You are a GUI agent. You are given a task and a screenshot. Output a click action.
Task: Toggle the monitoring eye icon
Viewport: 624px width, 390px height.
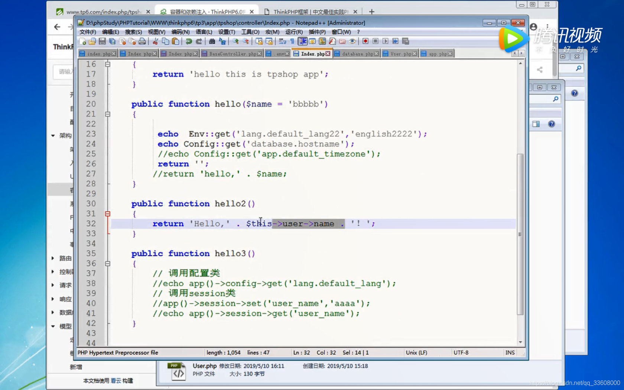352,41
